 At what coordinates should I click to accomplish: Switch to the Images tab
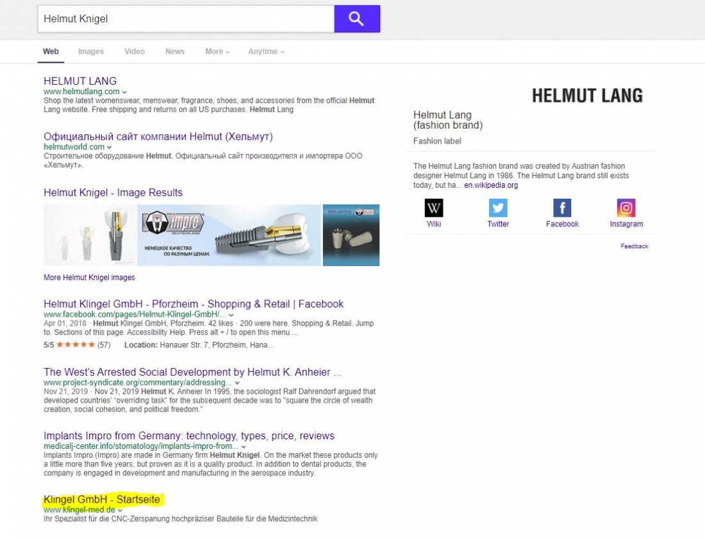click(x=91, y=52)
